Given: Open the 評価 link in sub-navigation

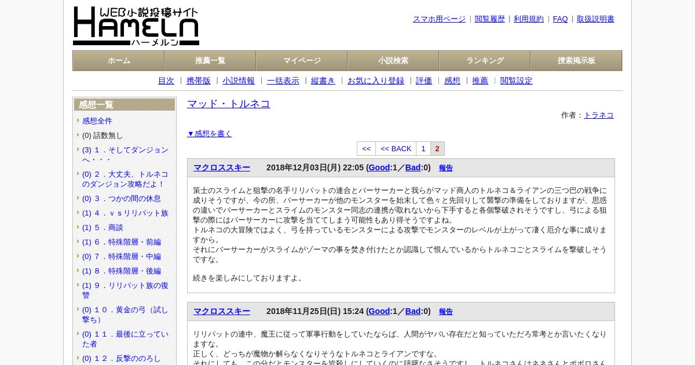Looking at the screenshot, I should pos(424,81).
